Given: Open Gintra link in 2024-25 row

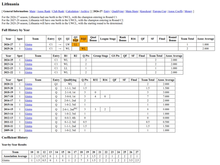Looking at the screenshot, I should click(29, 60).
